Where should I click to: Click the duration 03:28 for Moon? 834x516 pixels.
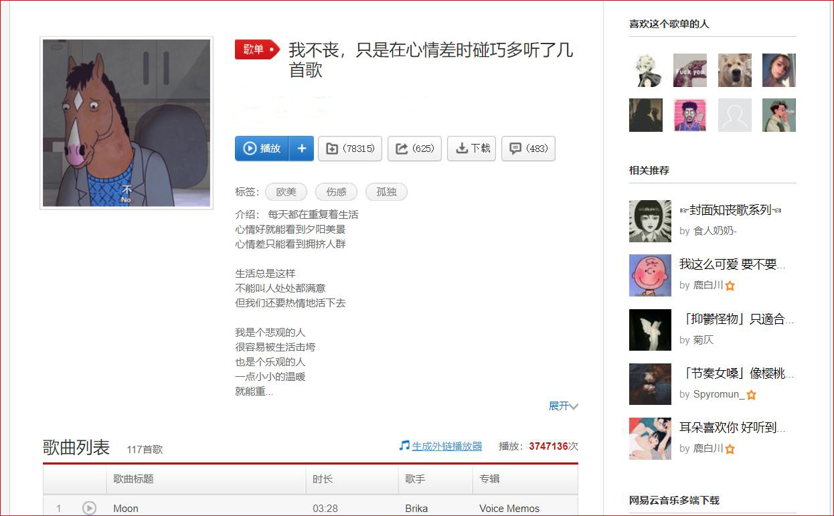click(325, 509)
